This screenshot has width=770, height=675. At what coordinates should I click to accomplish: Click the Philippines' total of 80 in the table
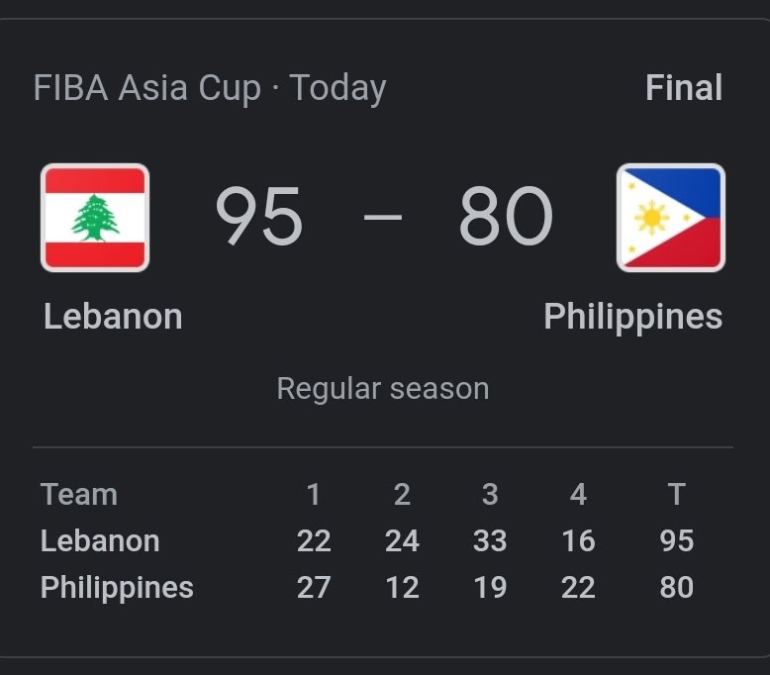[x=677, y=587]
